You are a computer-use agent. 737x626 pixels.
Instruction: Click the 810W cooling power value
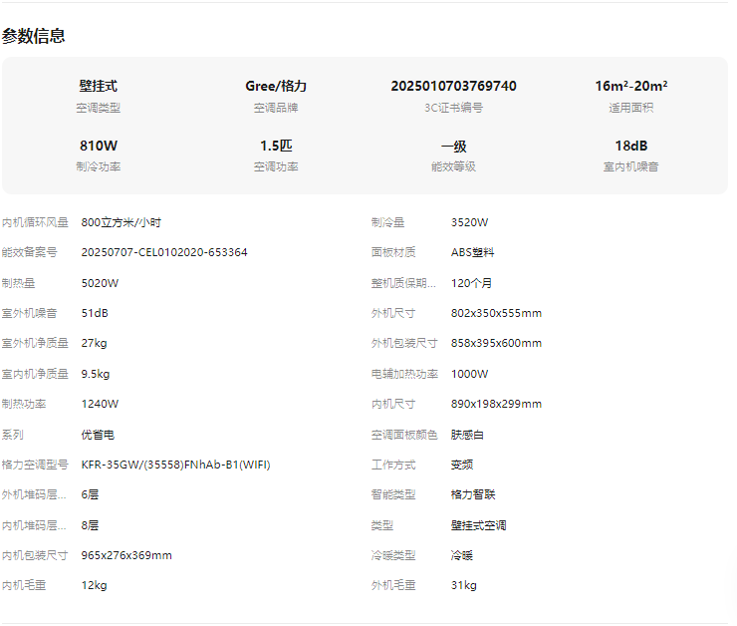(x=99, y=146)
